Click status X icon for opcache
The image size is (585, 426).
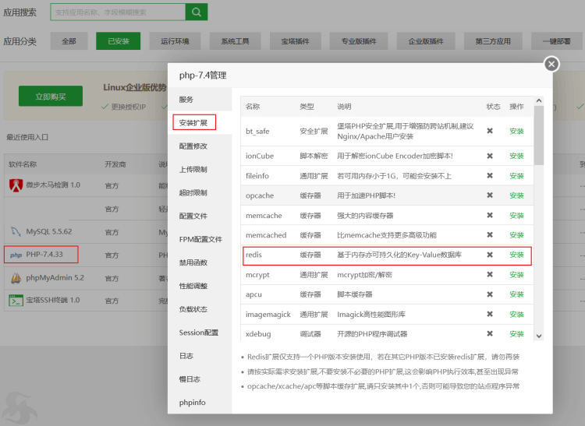point(490,195)
